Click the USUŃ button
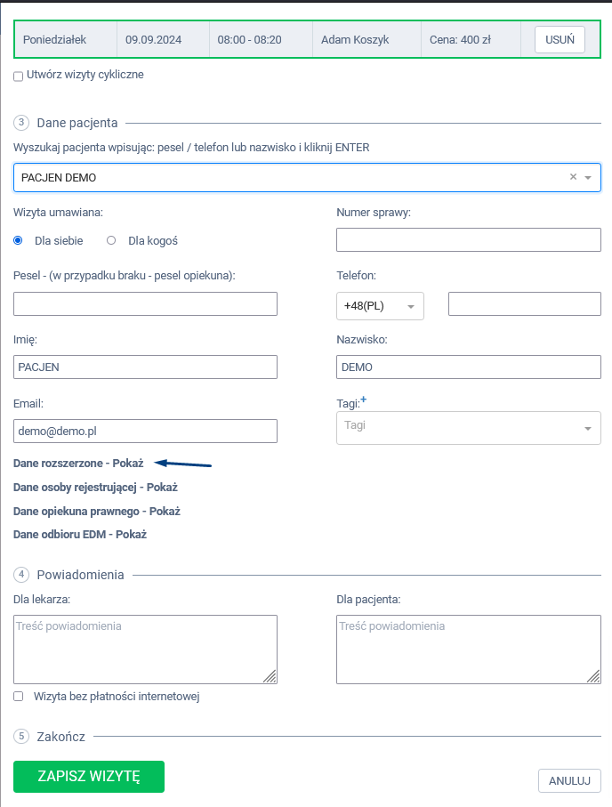The image size is (612, 807). coord(560,40)
